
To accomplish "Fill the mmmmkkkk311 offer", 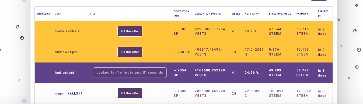I will tap(130, 93).
